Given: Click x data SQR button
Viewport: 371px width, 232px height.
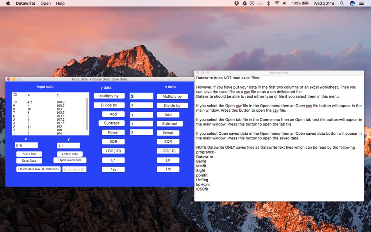Looking at the screenshot, I should coord(168,141).
